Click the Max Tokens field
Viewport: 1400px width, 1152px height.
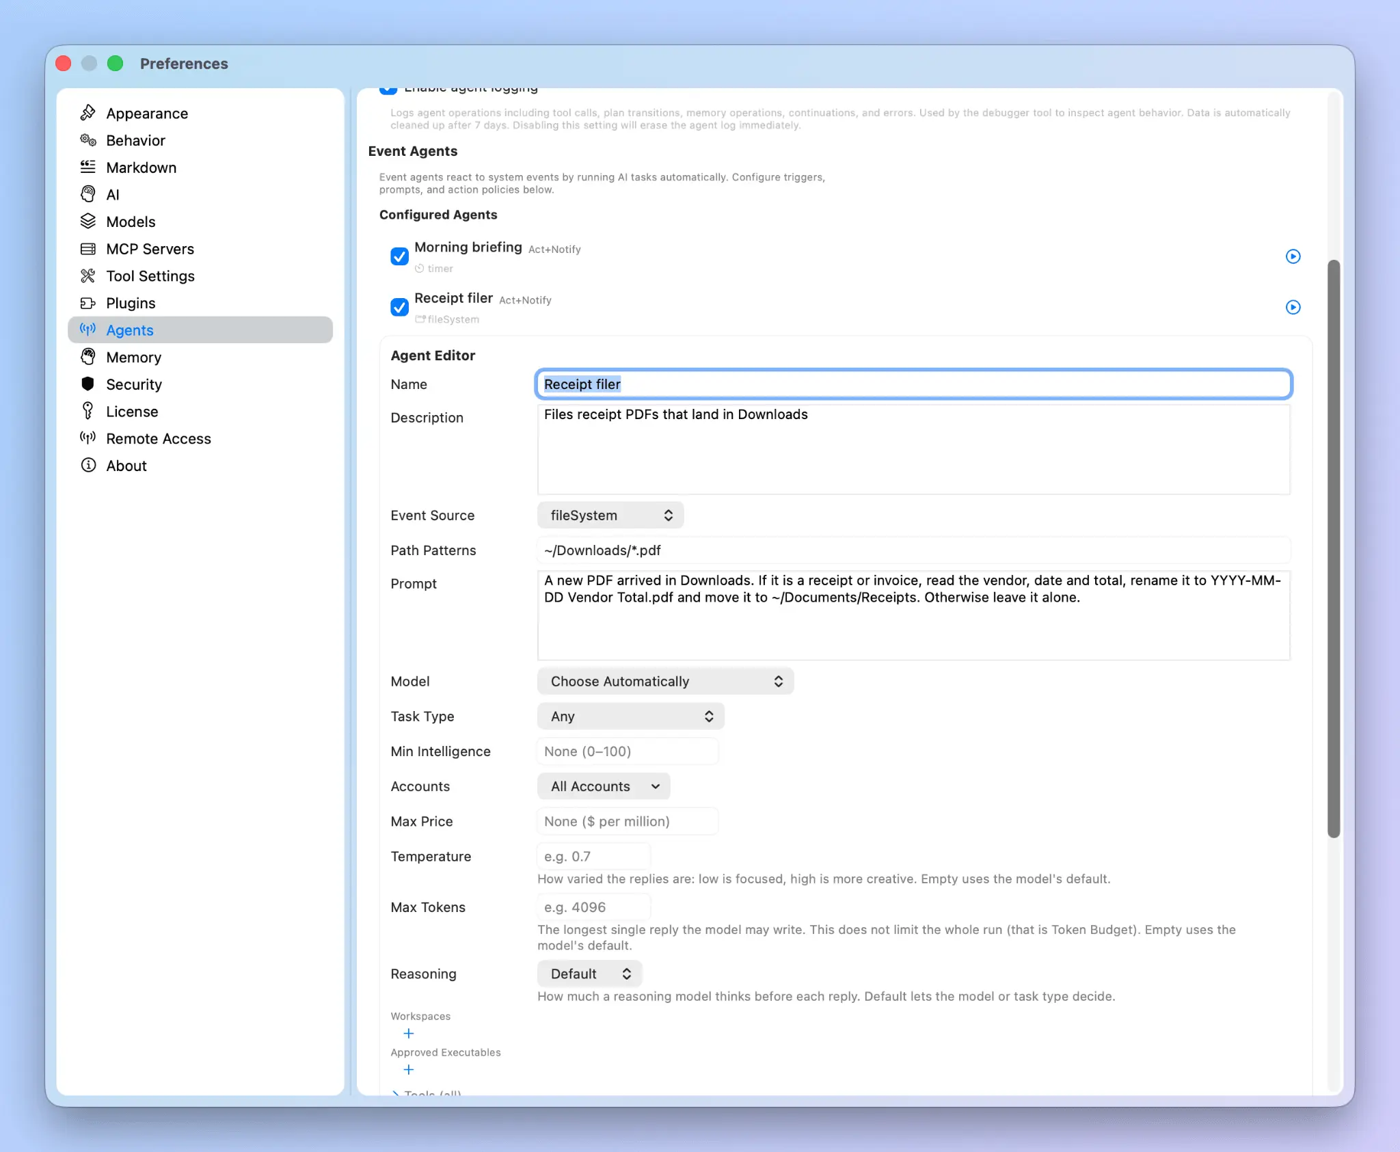point(593,907)
